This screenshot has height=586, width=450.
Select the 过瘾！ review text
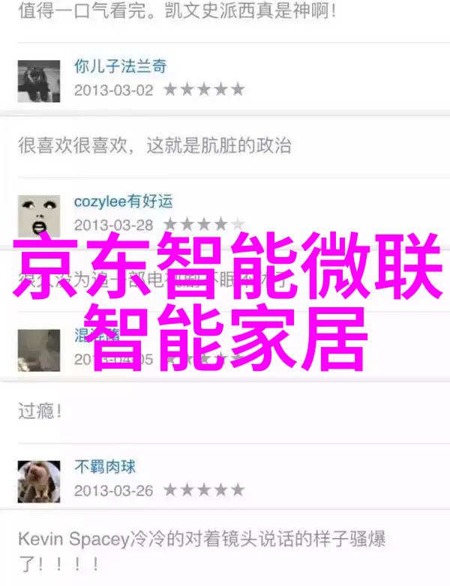40,411
